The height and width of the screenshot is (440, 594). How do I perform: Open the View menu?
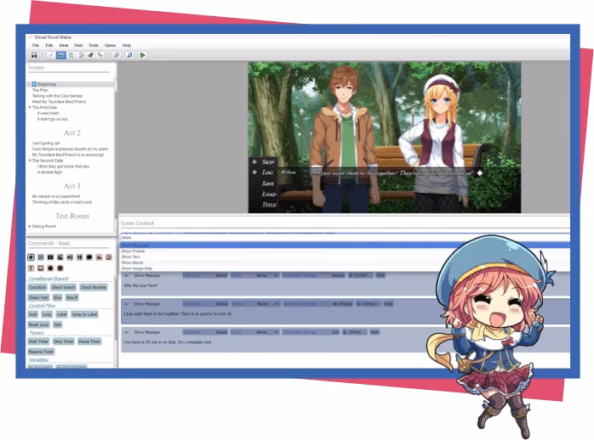64,45
